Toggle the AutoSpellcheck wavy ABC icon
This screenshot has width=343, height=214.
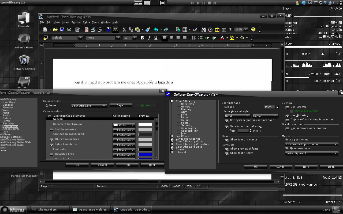pyautogui.click(x=115, y=29)
